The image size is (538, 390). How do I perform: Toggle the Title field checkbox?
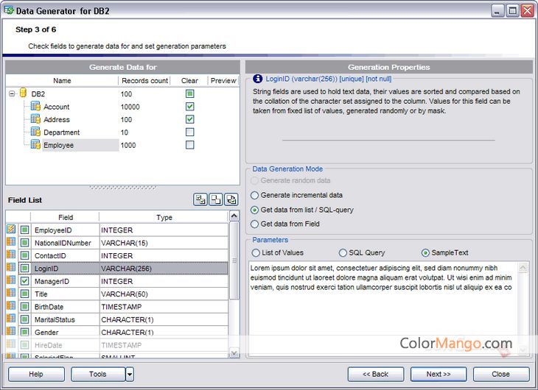point(25,294)
